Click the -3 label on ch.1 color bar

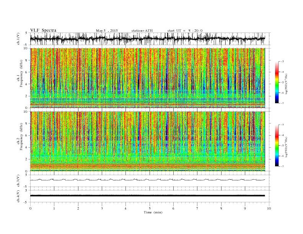(282, 62)
